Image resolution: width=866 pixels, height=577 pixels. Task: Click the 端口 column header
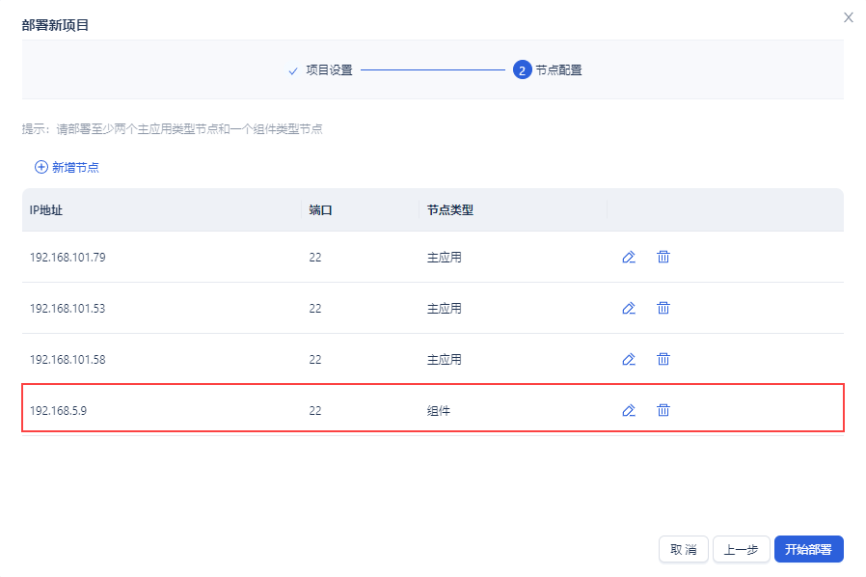320,210
